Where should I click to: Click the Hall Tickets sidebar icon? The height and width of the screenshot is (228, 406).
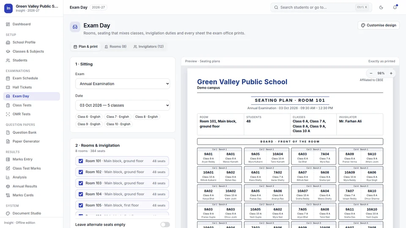click(x=8, y=87)
